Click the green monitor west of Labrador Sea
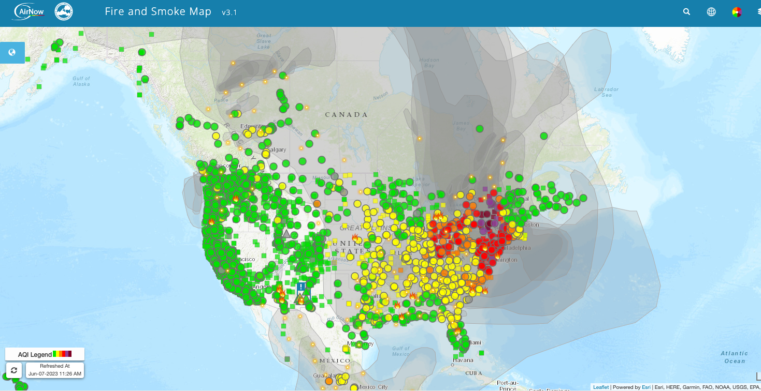761x391 pixels. (543, 136)
